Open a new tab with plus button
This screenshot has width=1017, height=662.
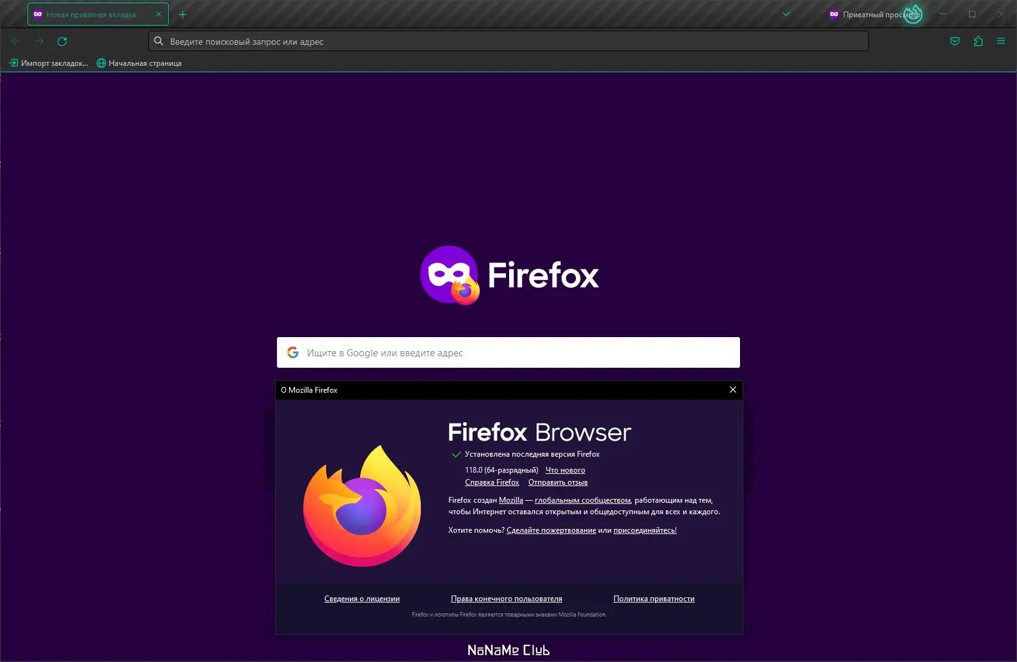point(183,14)
